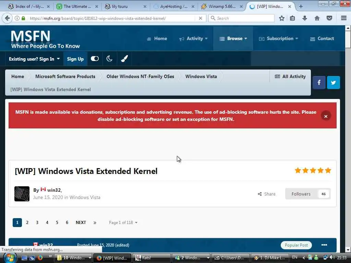The width and height of the screenshot is (351, 263).
Task: Go to Older Windows NT-Family OSes breadcrumb
Action: 140,76
